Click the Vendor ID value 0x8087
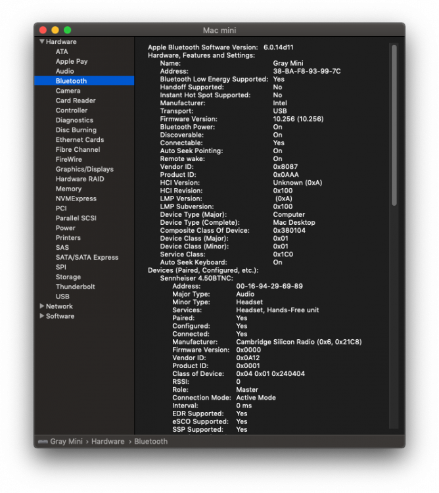 tap(285, 167)
